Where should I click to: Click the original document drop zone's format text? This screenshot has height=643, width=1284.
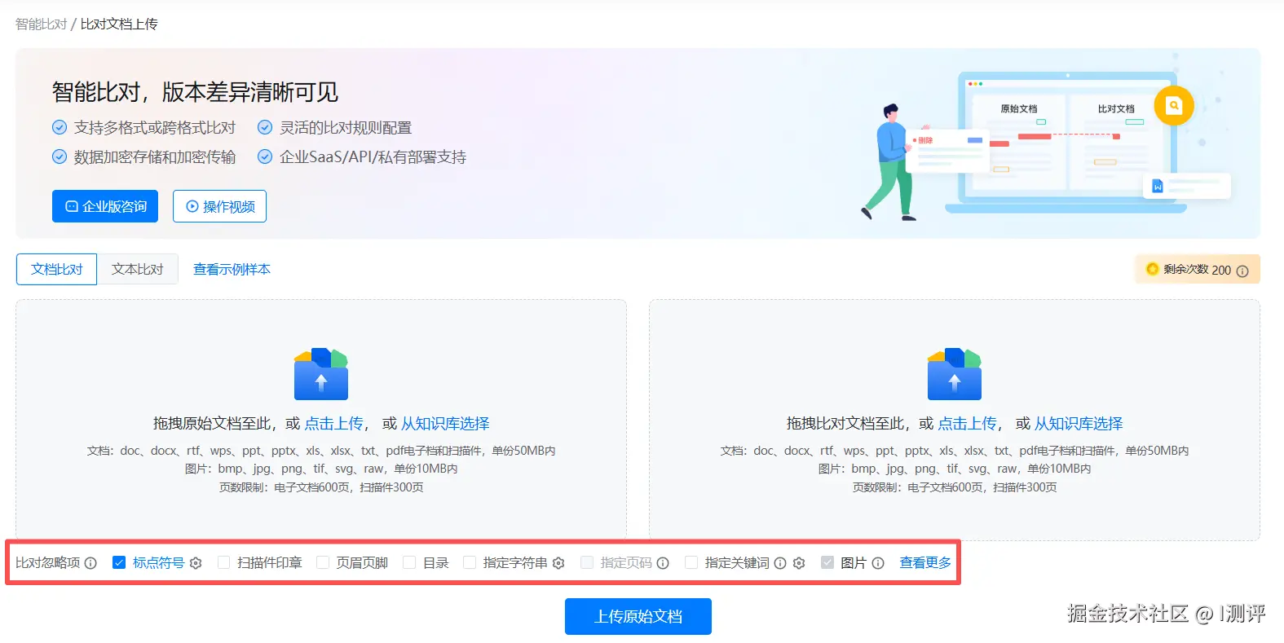pyautogui.click(x=321, y=469)
